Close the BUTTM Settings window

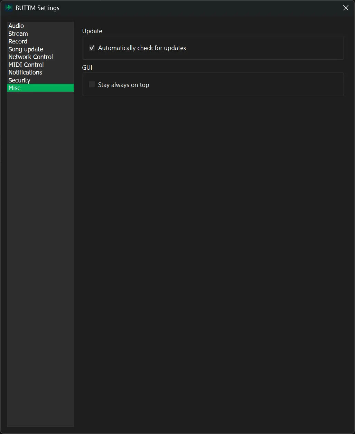click(345, 8)
